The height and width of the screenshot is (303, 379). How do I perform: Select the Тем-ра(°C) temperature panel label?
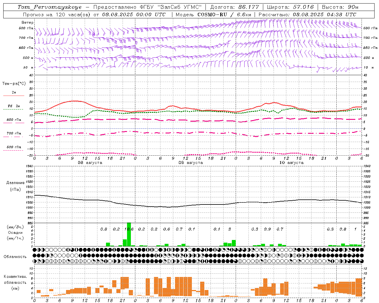(x=14, y=84)
